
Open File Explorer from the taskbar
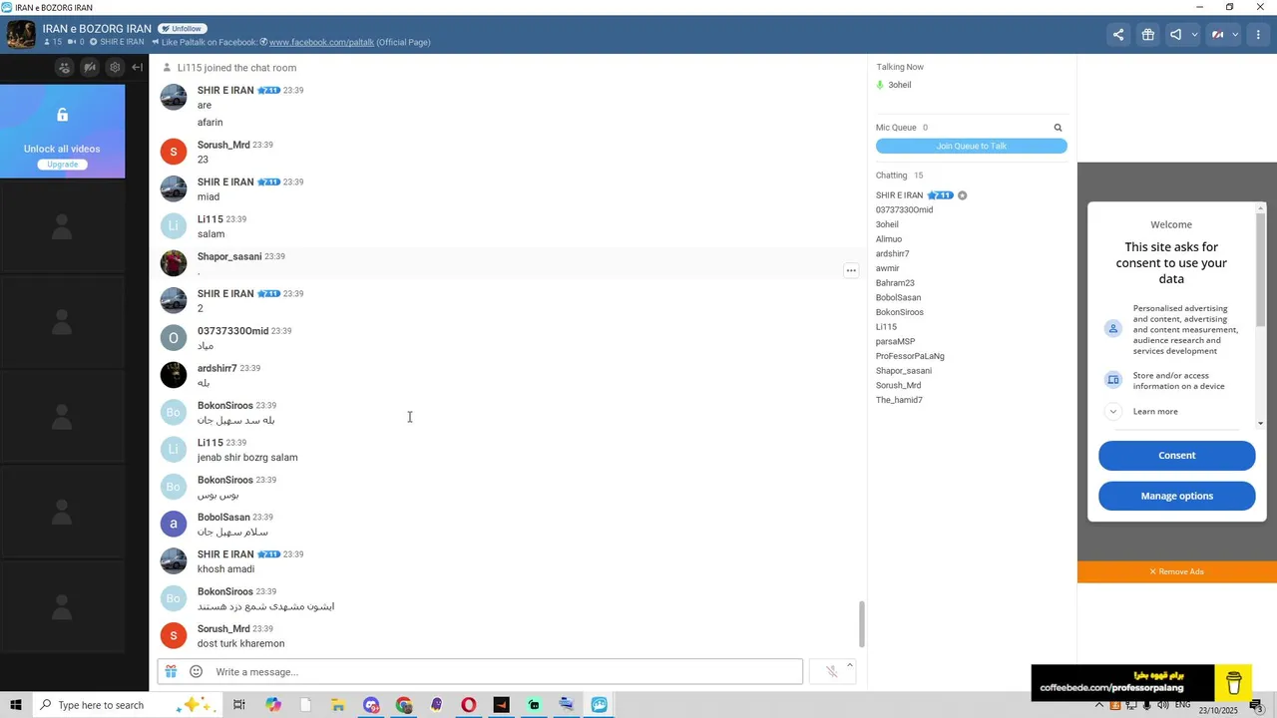tap(338, 705)
